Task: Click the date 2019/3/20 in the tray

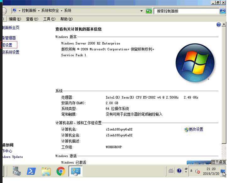Action: (211, 174)
